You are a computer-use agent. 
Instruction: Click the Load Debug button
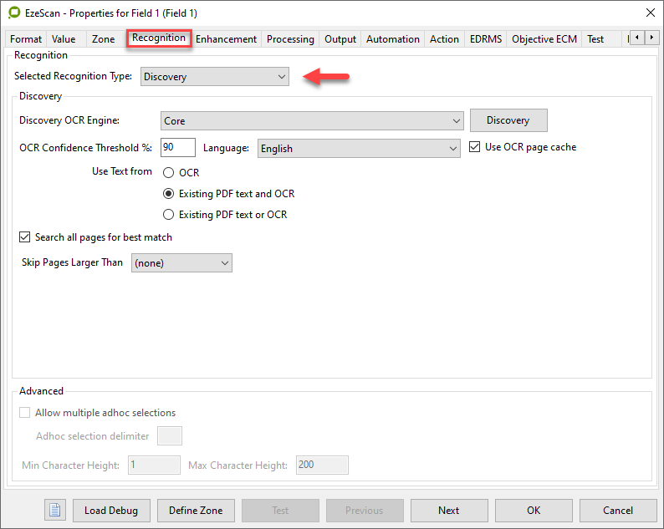point(111,510)
